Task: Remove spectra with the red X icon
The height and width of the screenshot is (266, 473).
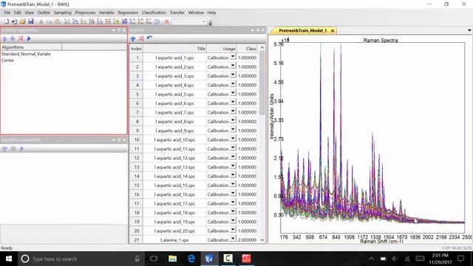Action: pyautogui.click(x=141, y=38)
